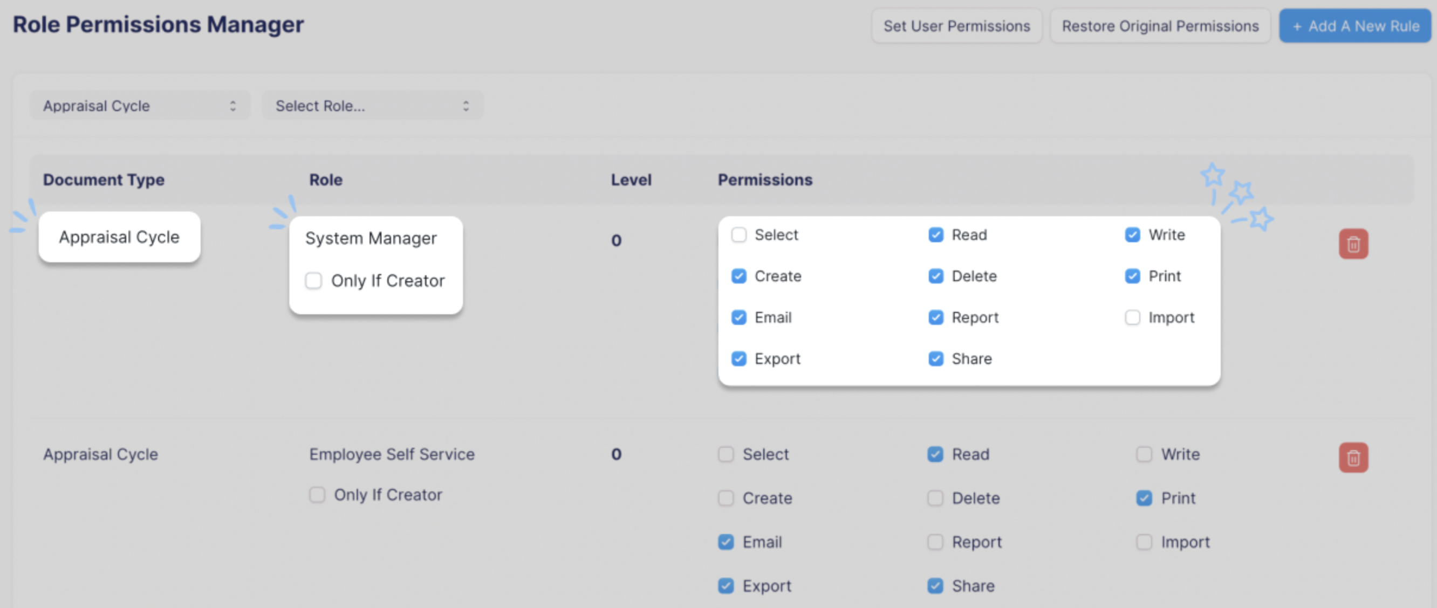Uncheck Email permission for Employee Self Service
1437x608 pixels.
point(725,541)
